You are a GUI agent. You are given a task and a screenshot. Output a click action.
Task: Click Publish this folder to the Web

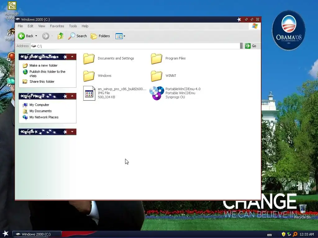click(48, 74)
